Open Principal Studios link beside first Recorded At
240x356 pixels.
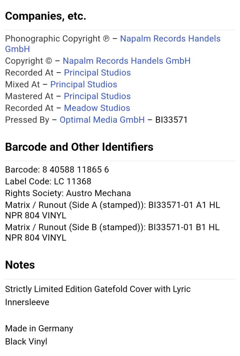[x=97, y=73]
